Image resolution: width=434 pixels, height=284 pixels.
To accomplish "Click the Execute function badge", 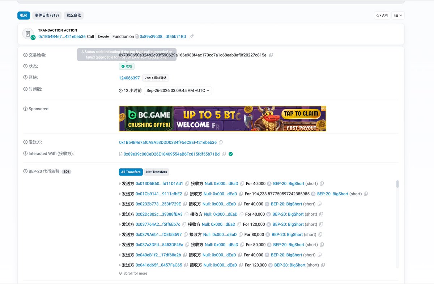I will pyautogui.click(x=103, y=37).
